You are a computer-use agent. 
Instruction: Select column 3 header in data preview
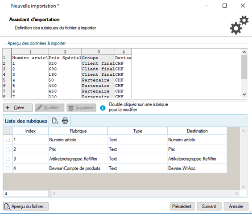click(x=98, y=52)
